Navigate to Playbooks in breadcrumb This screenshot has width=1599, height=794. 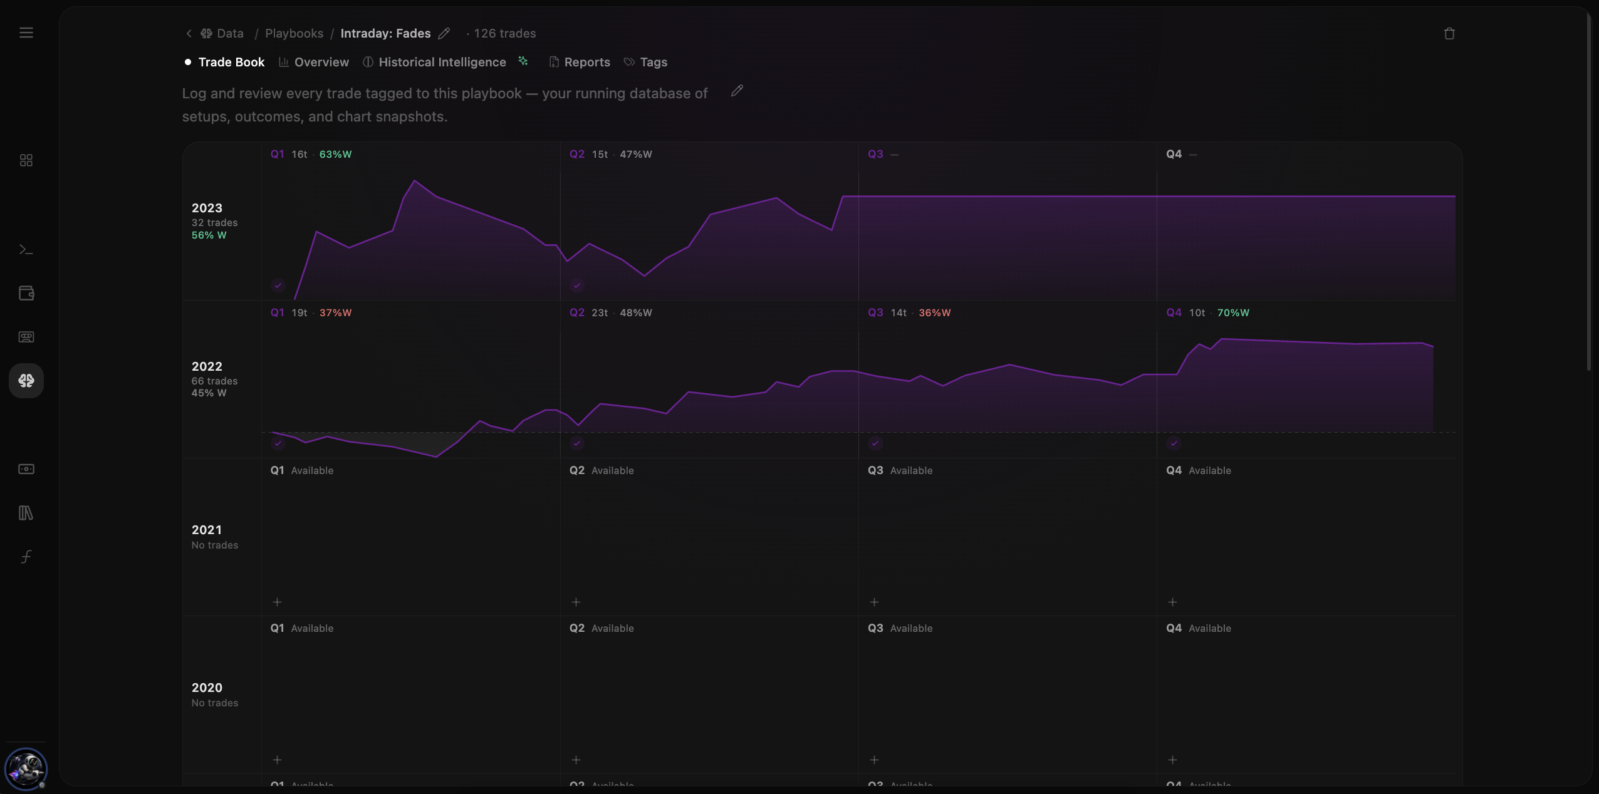click(x=294, y=33)
